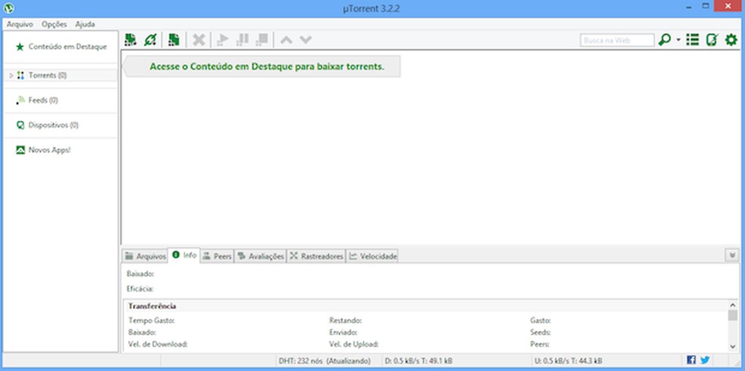Click the Create New Torrent icon

[x=174, y=40]
